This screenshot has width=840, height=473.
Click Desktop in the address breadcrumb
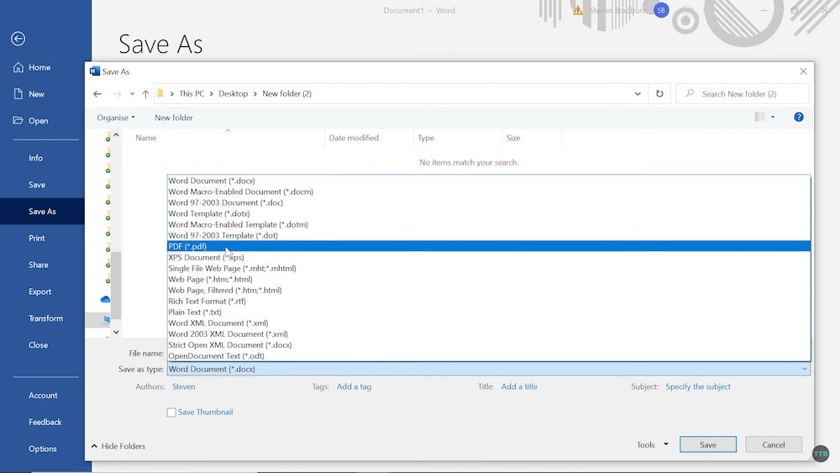233,94
